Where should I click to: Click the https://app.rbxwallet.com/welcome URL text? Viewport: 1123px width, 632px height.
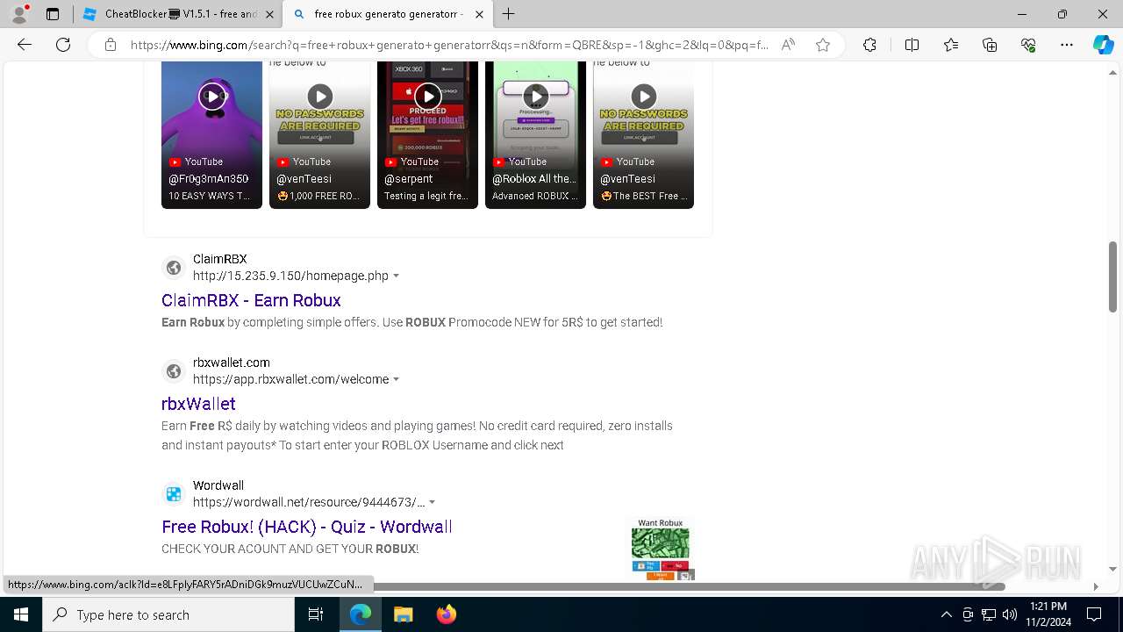290,379
